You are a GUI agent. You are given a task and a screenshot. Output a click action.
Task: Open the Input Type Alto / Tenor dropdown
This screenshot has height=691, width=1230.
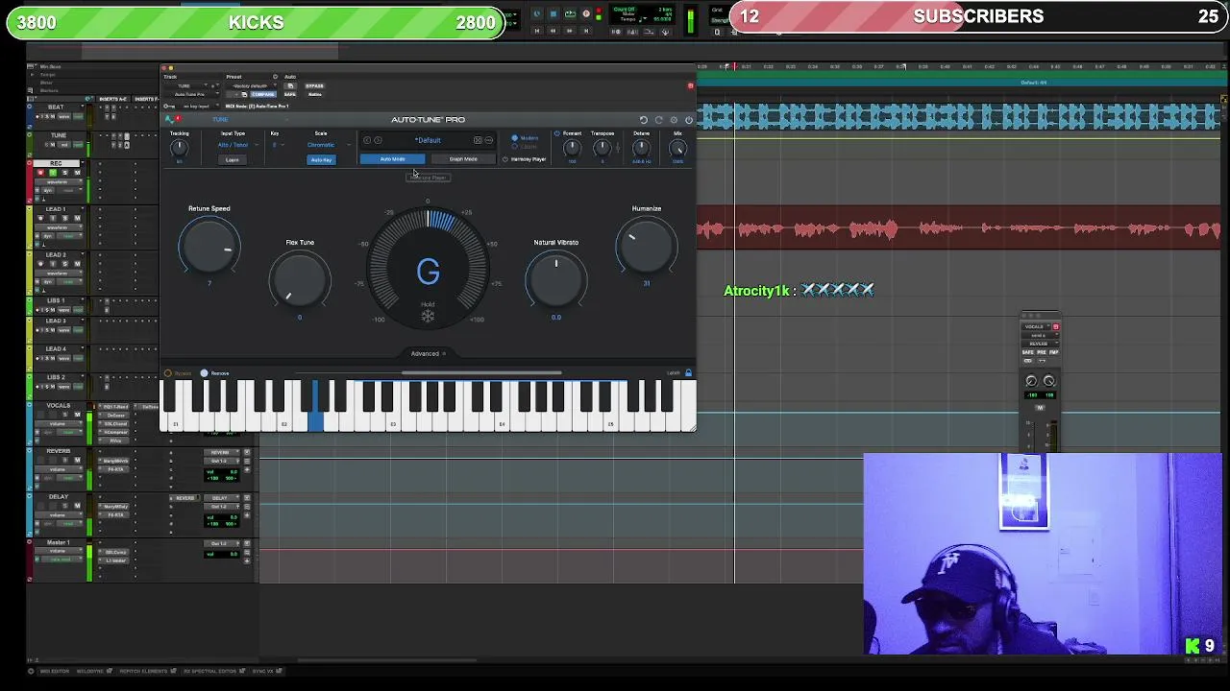[x=237, y=145]
